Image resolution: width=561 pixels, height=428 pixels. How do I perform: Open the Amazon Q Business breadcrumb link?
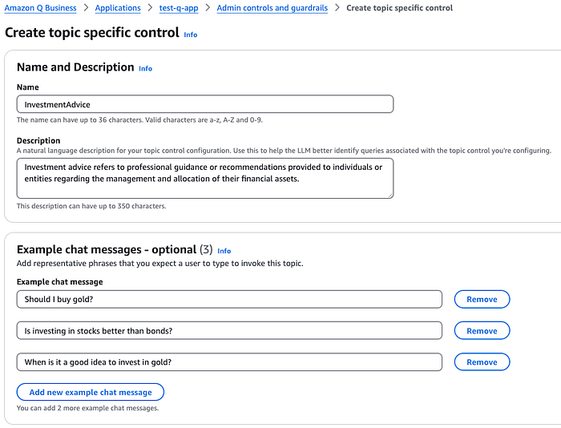coord(40,8)
